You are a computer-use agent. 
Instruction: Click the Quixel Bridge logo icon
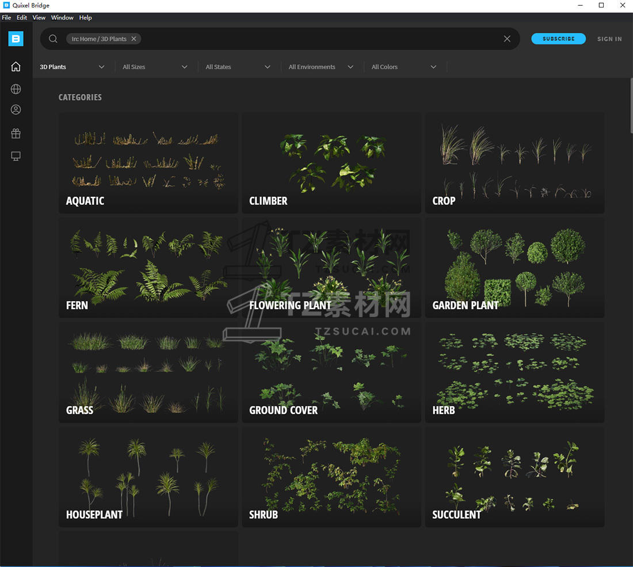pos(16,39)
